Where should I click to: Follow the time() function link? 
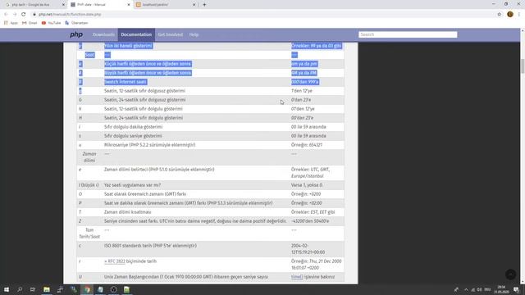[x=297, y=277]
